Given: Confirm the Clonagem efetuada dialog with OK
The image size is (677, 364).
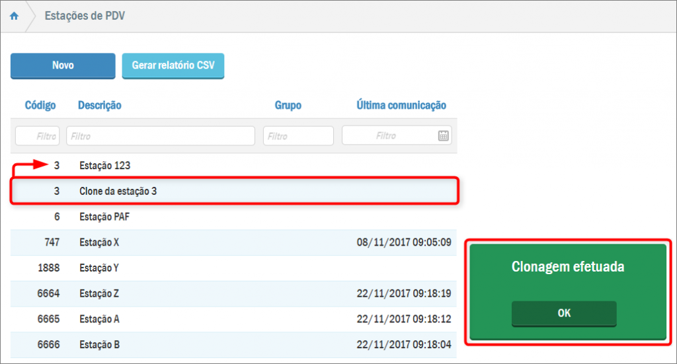Looking at the screenshot, I should point(563,313).
